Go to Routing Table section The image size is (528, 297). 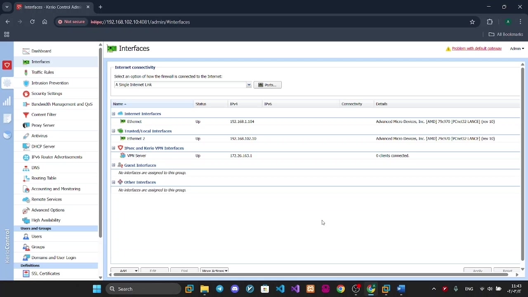(x=44, y=178)
